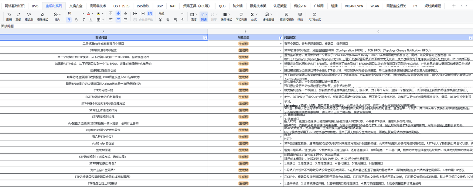473x187 pixels.
Task: Switch to OSPF-IS-IS sheet tab
Action: click(x=122, y=6)
